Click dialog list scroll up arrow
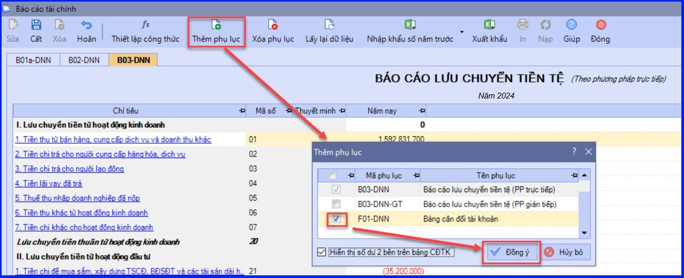The height and width of the screenshot is (278, 684). tap(585, 175)
